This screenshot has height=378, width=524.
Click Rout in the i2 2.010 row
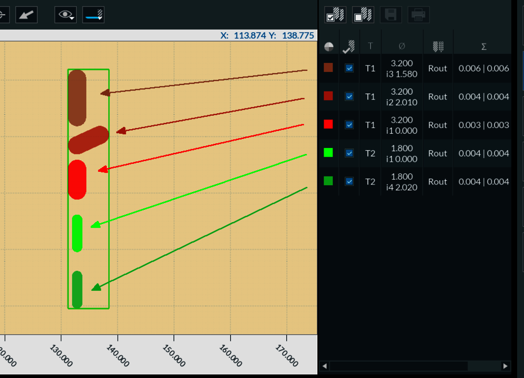click(437, 97)
